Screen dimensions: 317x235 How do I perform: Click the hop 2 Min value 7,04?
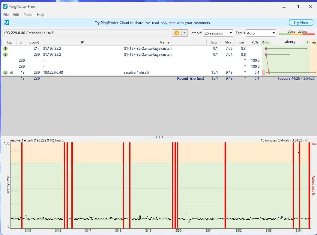point(229,55)
